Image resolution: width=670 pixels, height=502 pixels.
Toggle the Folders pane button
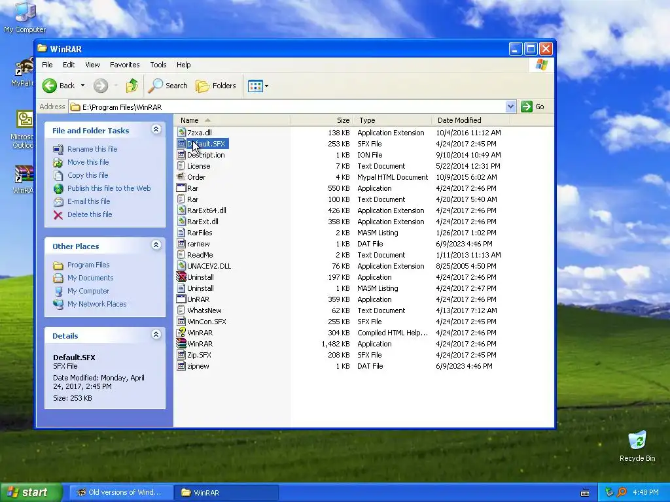click(216, 86)
